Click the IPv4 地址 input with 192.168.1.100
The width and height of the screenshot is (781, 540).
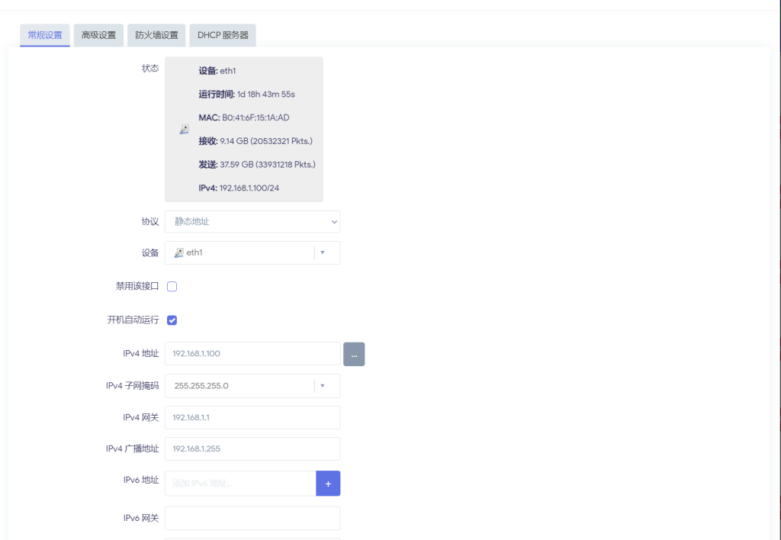(x=252, y=354)
